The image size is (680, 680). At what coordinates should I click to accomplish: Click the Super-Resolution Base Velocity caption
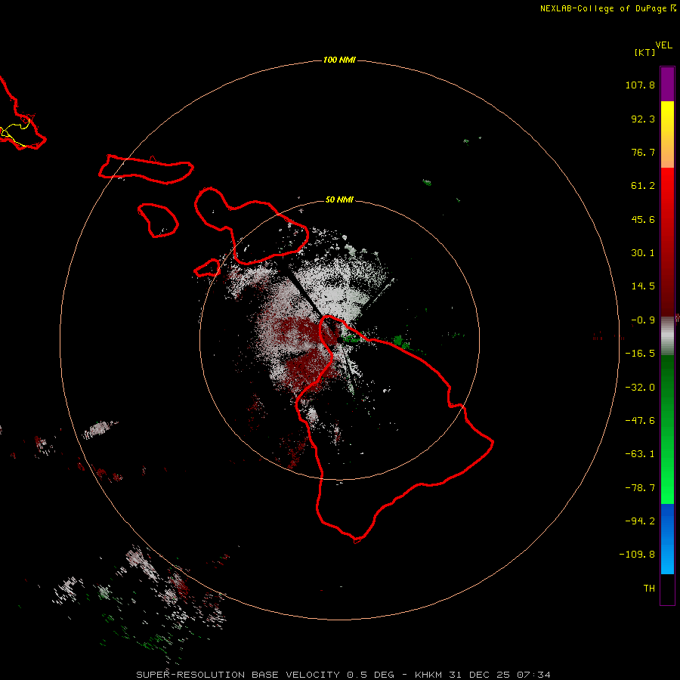pyautogui.click(x=344, y=675)
